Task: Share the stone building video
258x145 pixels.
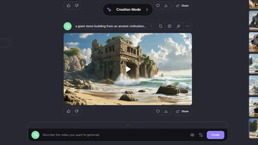Action: tap(182, 111)
